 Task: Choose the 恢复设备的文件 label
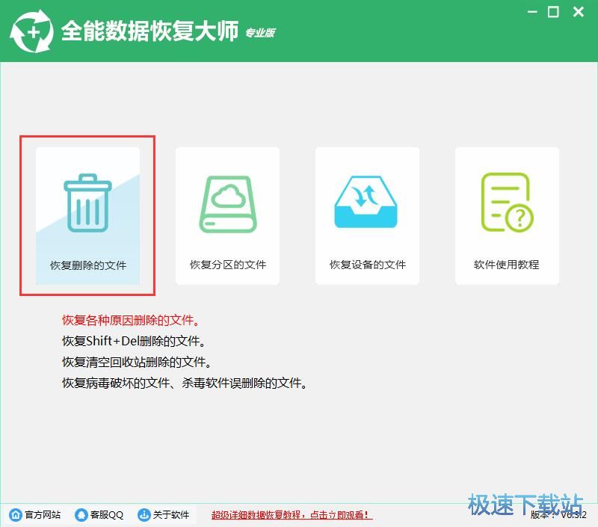pyautogui.click(x=367, y=265)
